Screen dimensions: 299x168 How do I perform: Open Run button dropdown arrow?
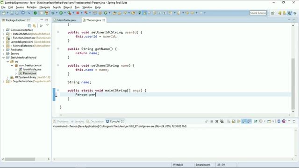(x=65, y=13)
